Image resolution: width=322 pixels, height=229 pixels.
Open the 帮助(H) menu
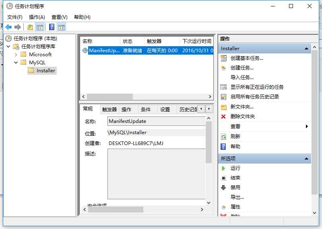[82, 17]
